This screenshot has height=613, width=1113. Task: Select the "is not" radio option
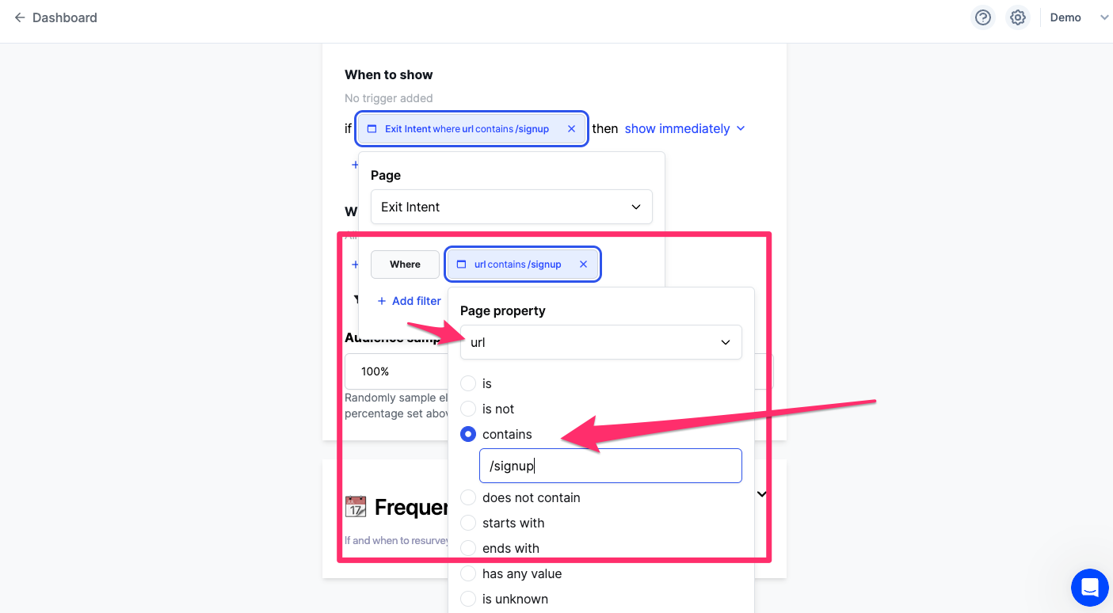pyautogui.click(x=468, y=409)
